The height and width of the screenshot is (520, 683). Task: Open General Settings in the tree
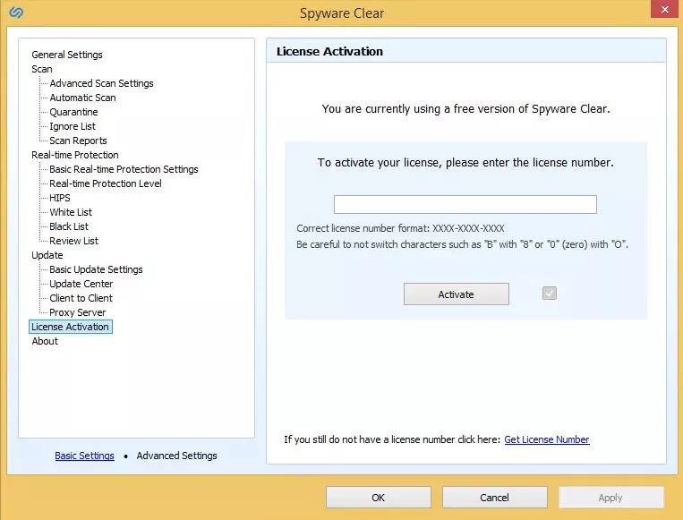point(67,55)
